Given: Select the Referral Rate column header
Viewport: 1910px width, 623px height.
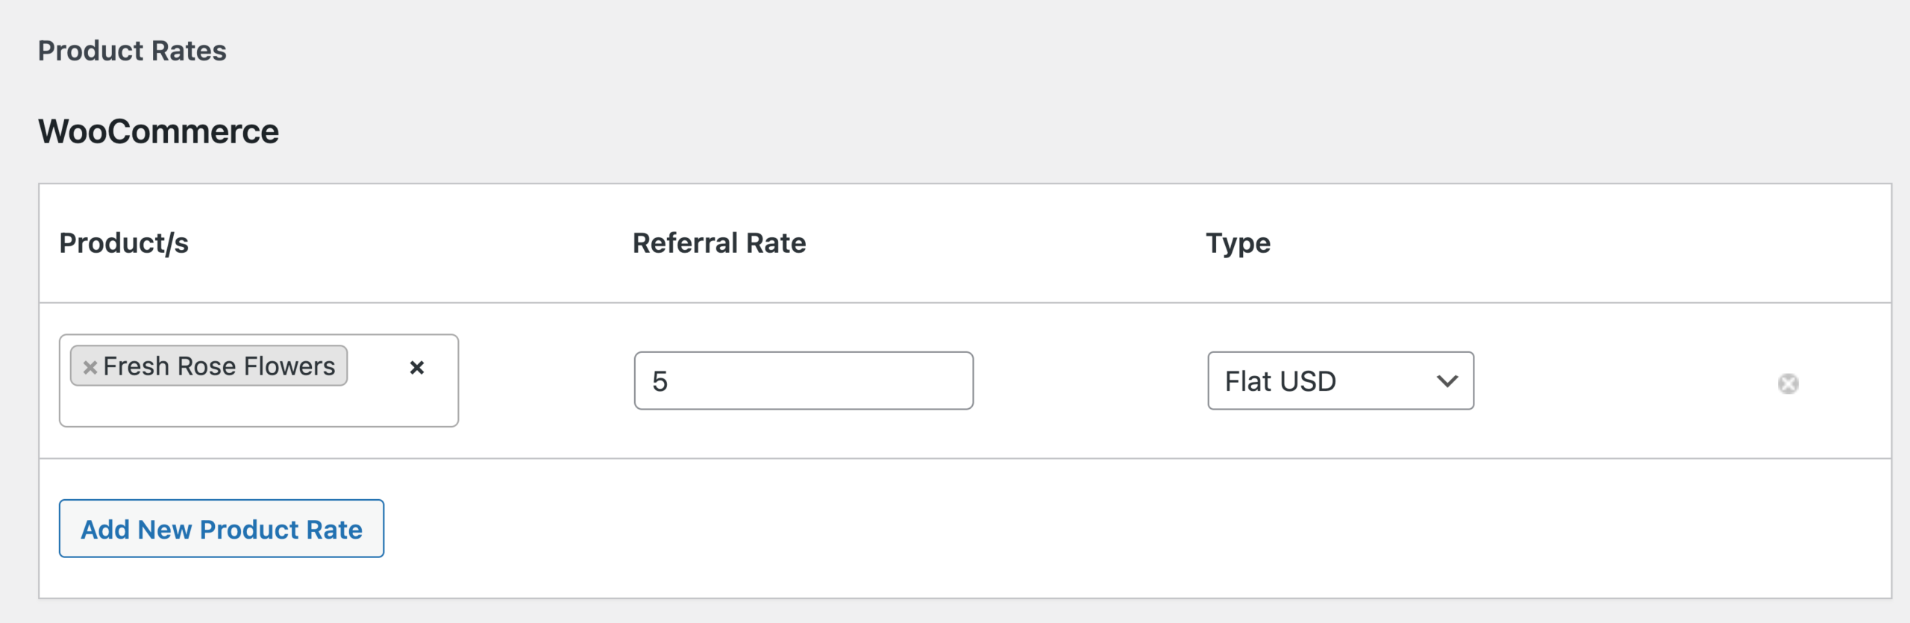Looking at the screenshot, I should click(718, 242).
